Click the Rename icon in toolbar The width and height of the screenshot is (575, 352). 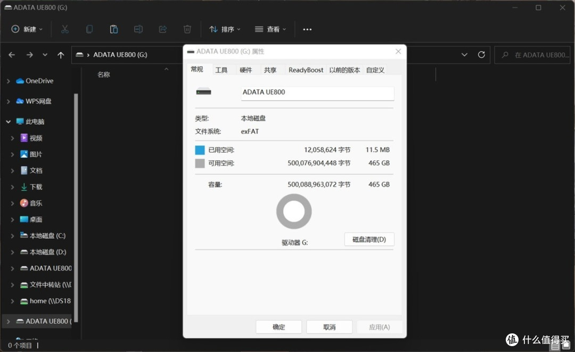(x=138, y=29)
